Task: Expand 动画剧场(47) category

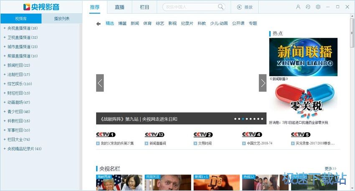Action: [5, 102]
